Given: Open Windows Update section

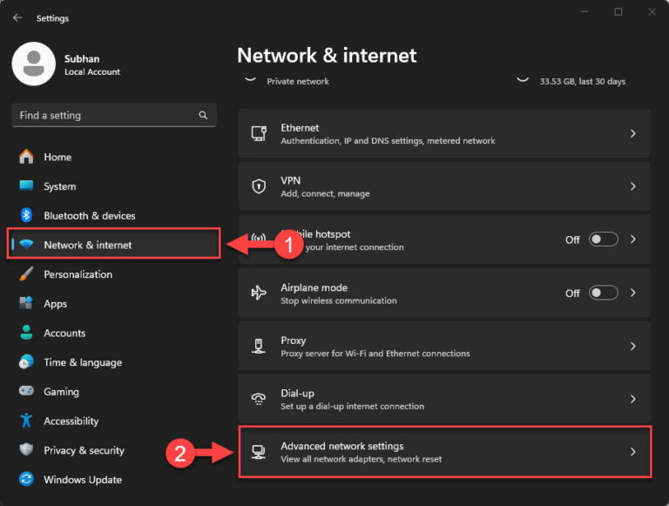Looking at the screenshot, I should tap(114, 480).
